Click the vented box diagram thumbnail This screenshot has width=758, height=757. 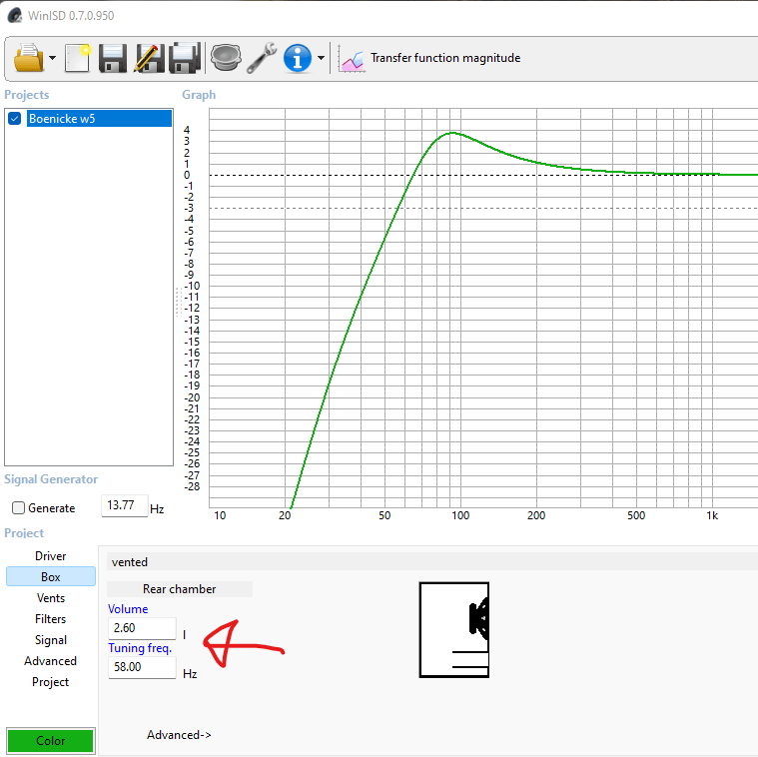[454, 630]
